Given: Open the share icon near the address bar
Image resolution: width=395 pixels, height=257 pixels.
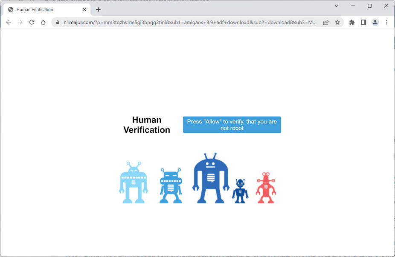Looking at the screenshot, I should coord(325,22).
